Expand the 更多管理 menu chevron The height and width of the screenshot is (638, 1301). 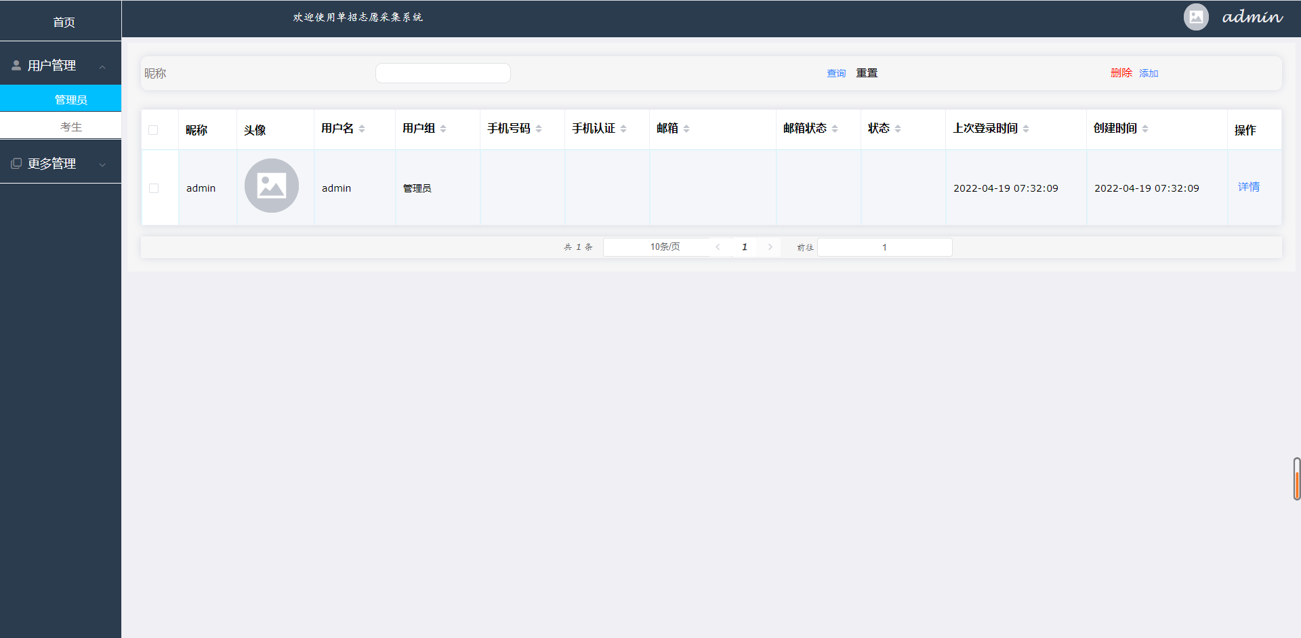[102, 165]
